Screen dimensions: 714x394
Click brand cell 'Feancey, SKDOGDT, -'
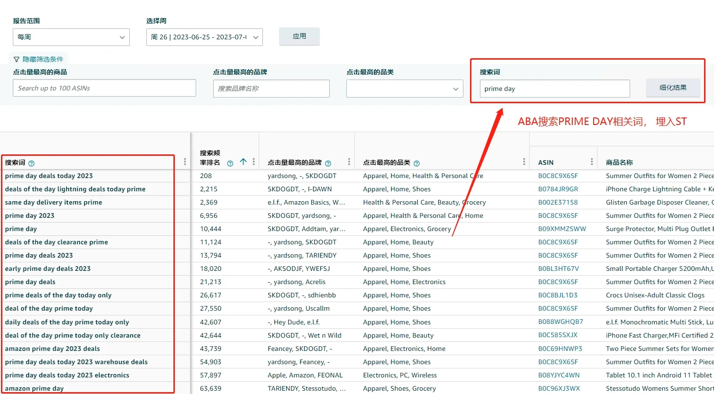coord(300,349)
